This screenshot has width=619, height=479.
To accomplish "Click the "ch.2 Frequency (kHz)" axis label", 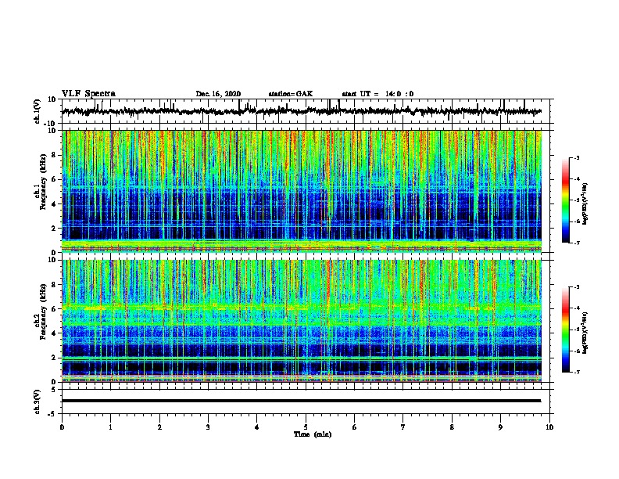I will (41, 312).
